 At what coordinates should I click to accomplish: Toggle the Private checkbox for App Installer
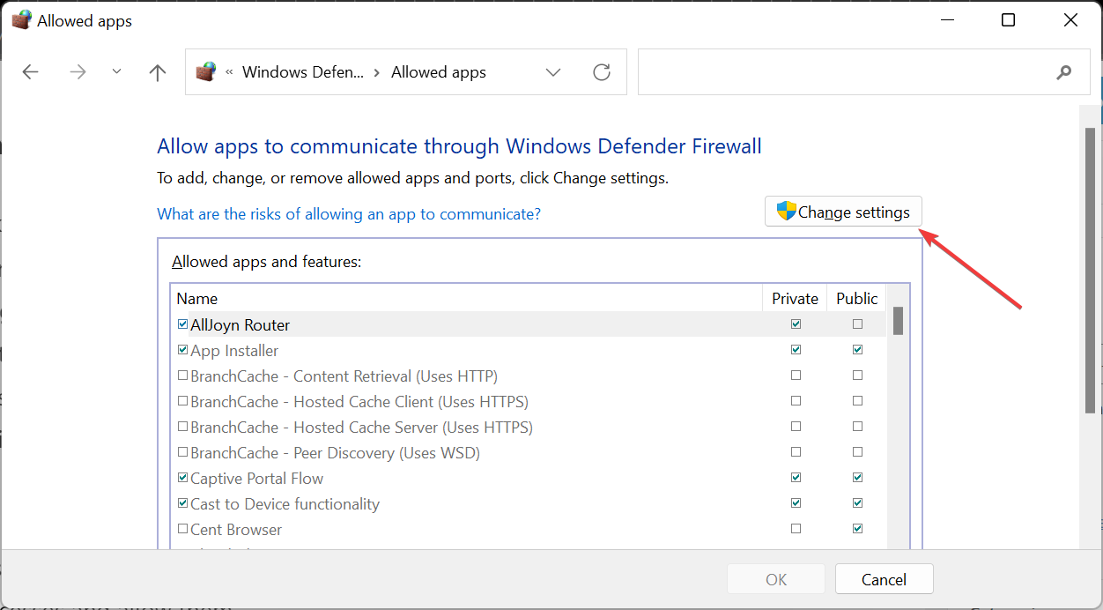[x=796, y=350]
